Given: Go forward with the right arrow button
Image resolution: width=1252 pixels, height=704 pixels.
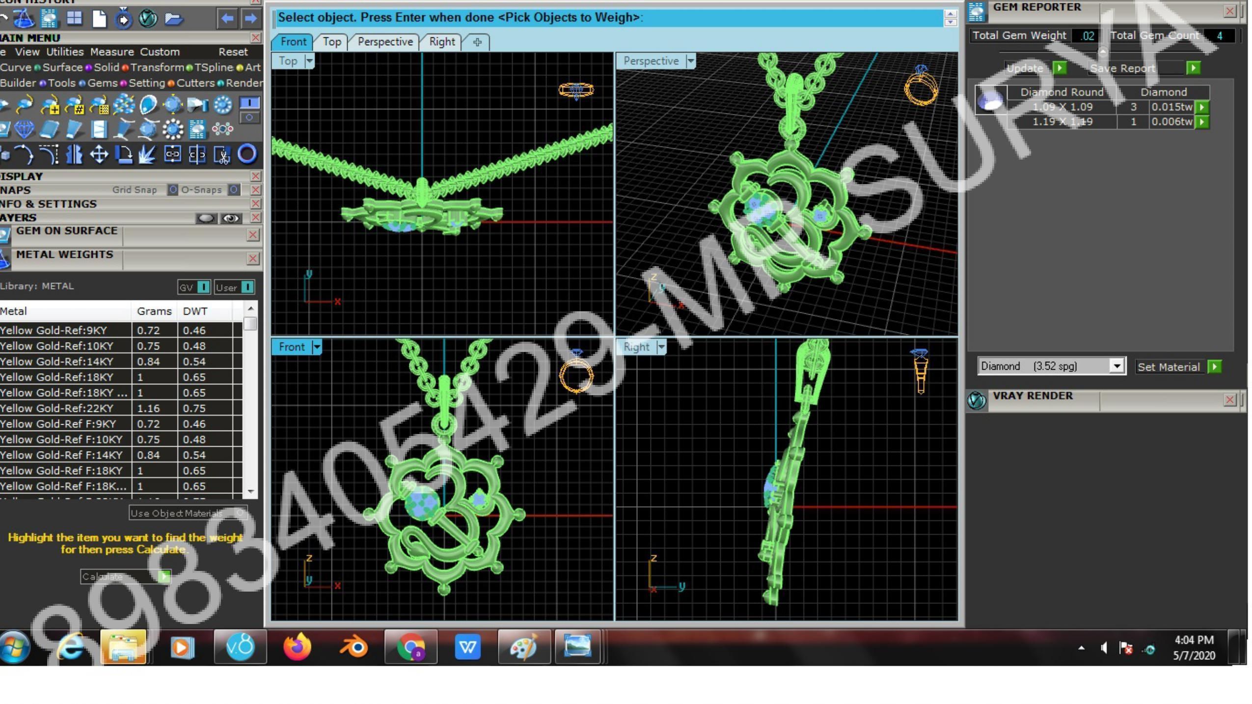Looking at the screenshot, I should [x=251, y=19].
